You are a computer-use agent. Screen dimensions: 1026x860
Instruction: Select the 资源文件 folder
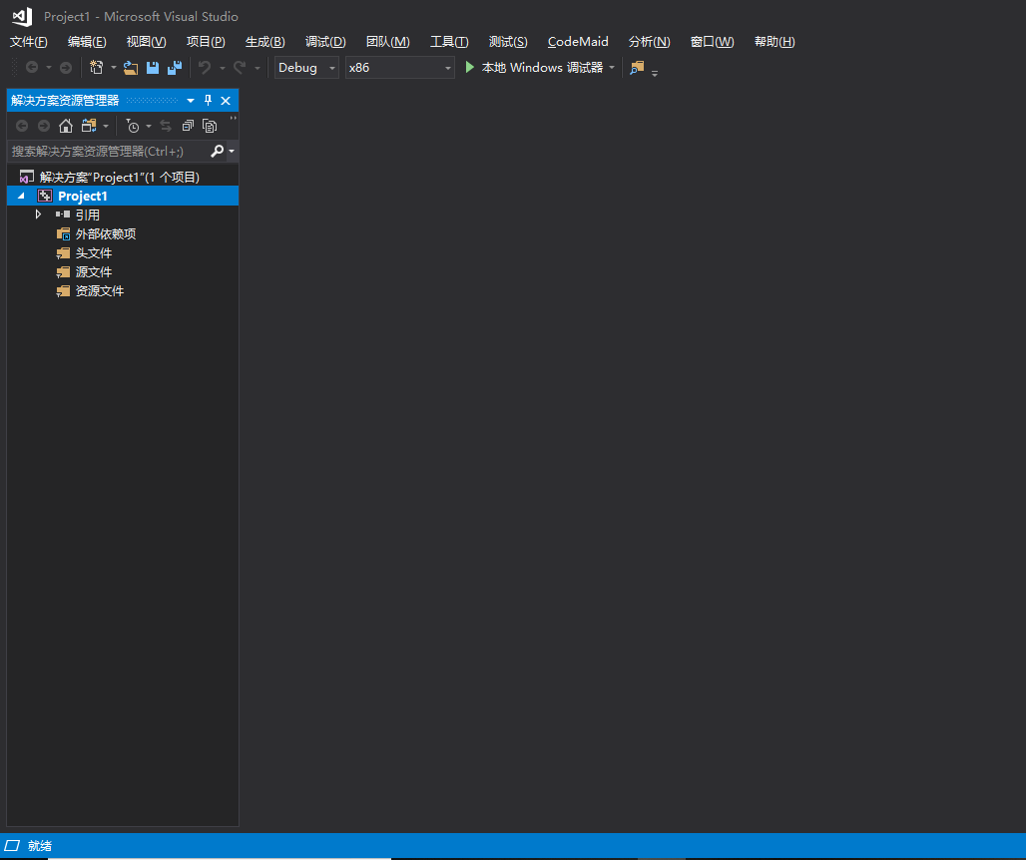(x=100, y=291)
